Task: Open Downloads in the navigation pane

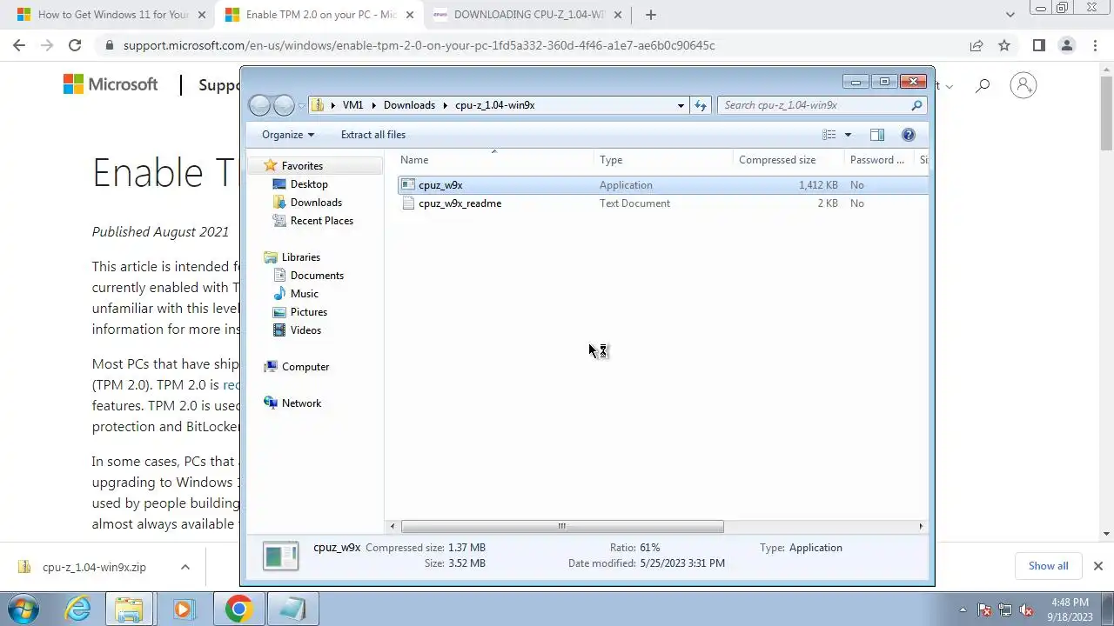Action: pos(316,203)
